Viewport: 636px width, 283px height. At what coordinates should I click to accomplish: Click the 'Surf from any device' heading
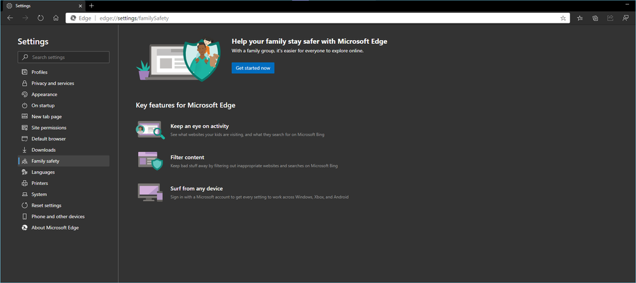click(x=196, y=188)
